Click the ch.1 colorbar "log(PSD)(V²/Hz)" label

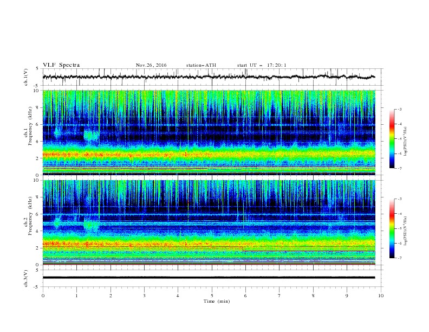(x=406, y=142)
